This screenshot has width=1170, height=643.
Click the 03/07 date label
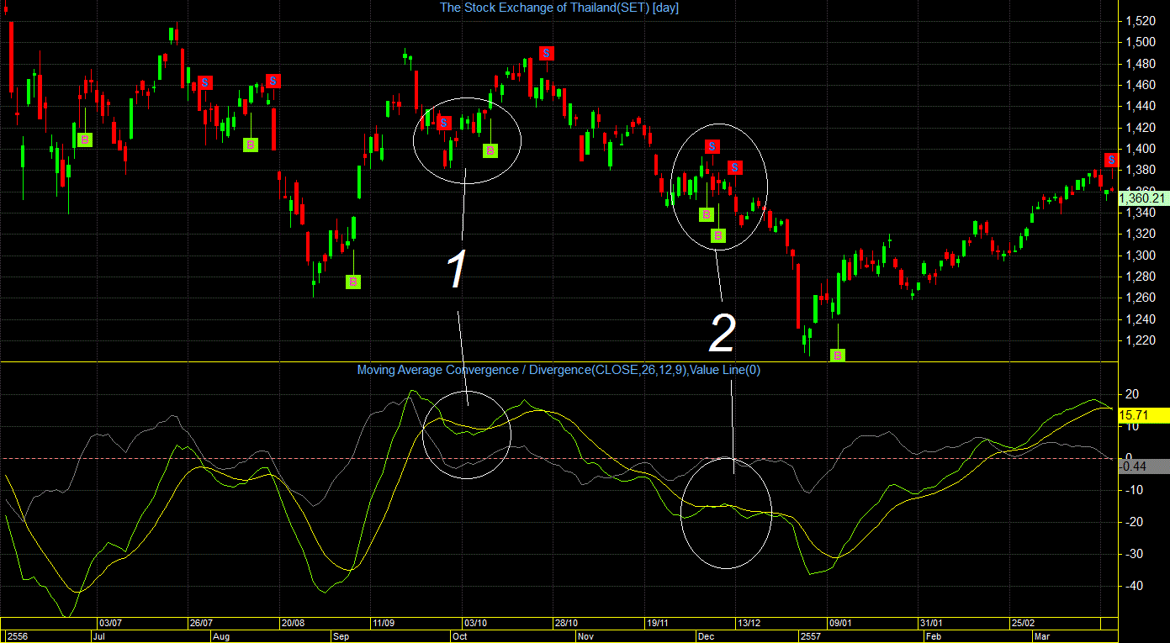(x=111, y=624)
